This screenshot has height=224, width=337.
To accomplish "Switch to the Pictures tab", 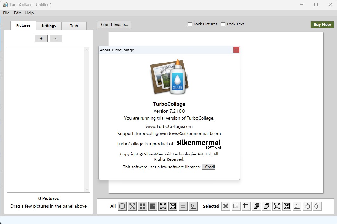I will click(x=23, y=25).
